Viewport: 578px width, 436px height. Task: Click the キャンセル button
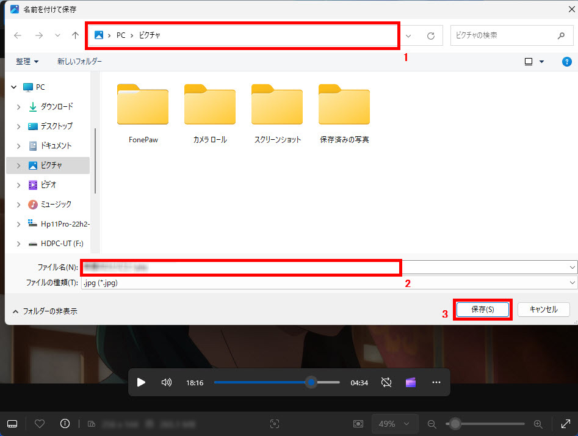543,310
